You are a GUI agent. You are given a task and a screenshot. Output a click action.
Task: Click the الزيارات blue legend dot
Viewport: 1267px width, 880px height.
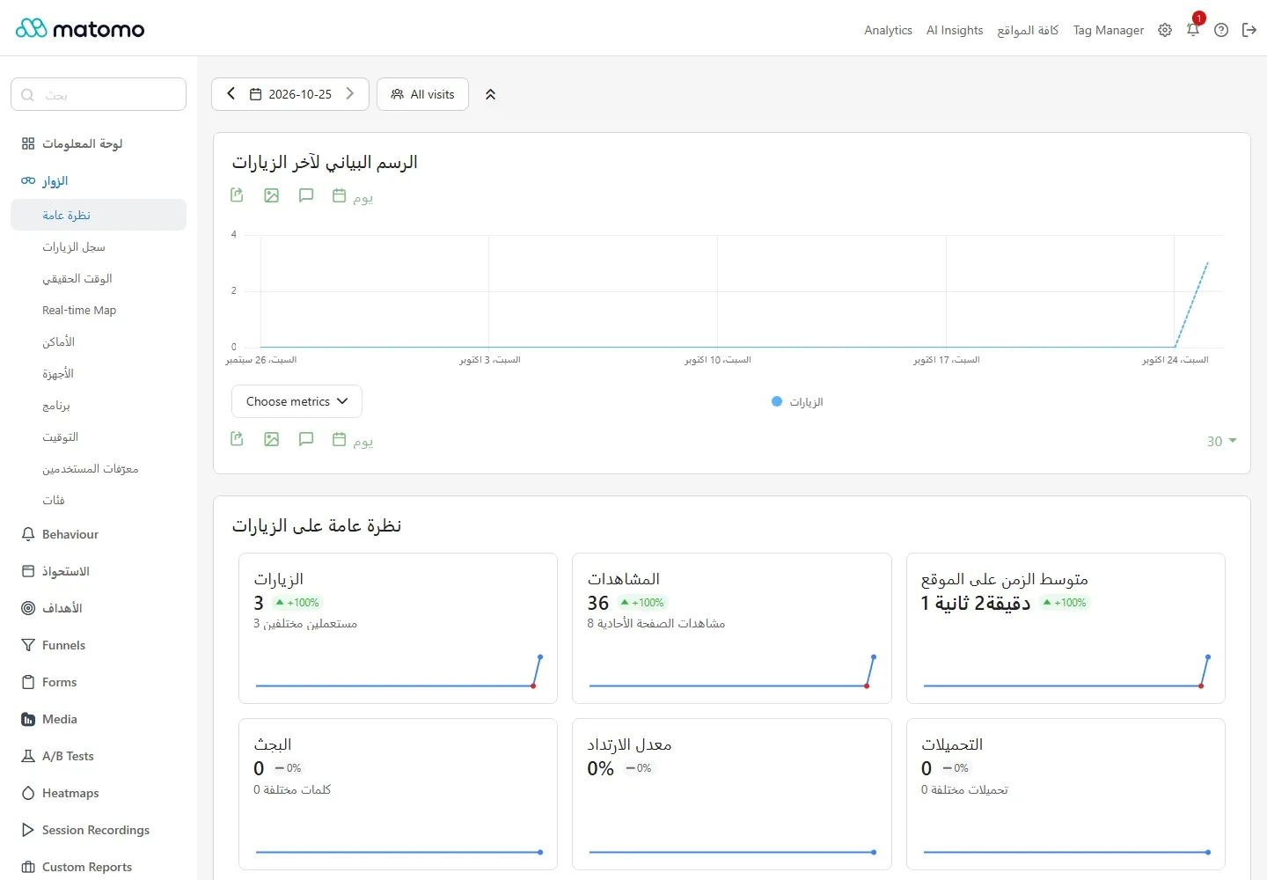[x=777, y=401]
